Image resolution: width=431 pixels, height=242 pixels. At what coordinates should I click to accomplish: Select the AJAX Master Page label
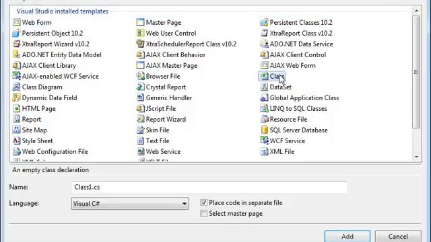click(172, 66)
